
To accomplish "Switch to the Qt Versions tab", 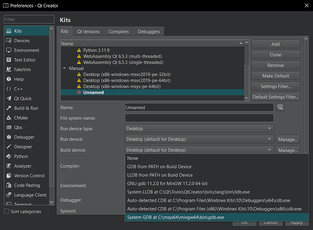I will [88, 31].
